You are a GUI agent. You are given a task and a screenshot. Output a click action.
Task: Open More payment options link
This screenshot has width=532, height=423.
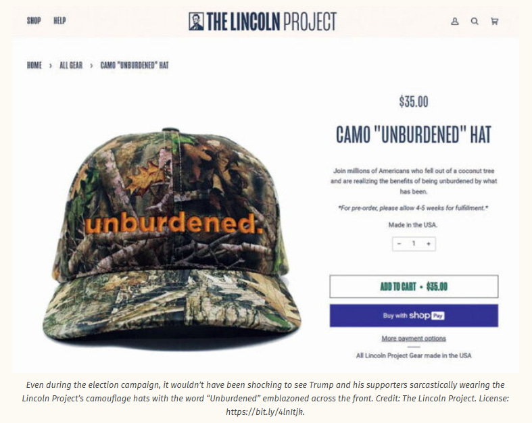tap(414, 338)
